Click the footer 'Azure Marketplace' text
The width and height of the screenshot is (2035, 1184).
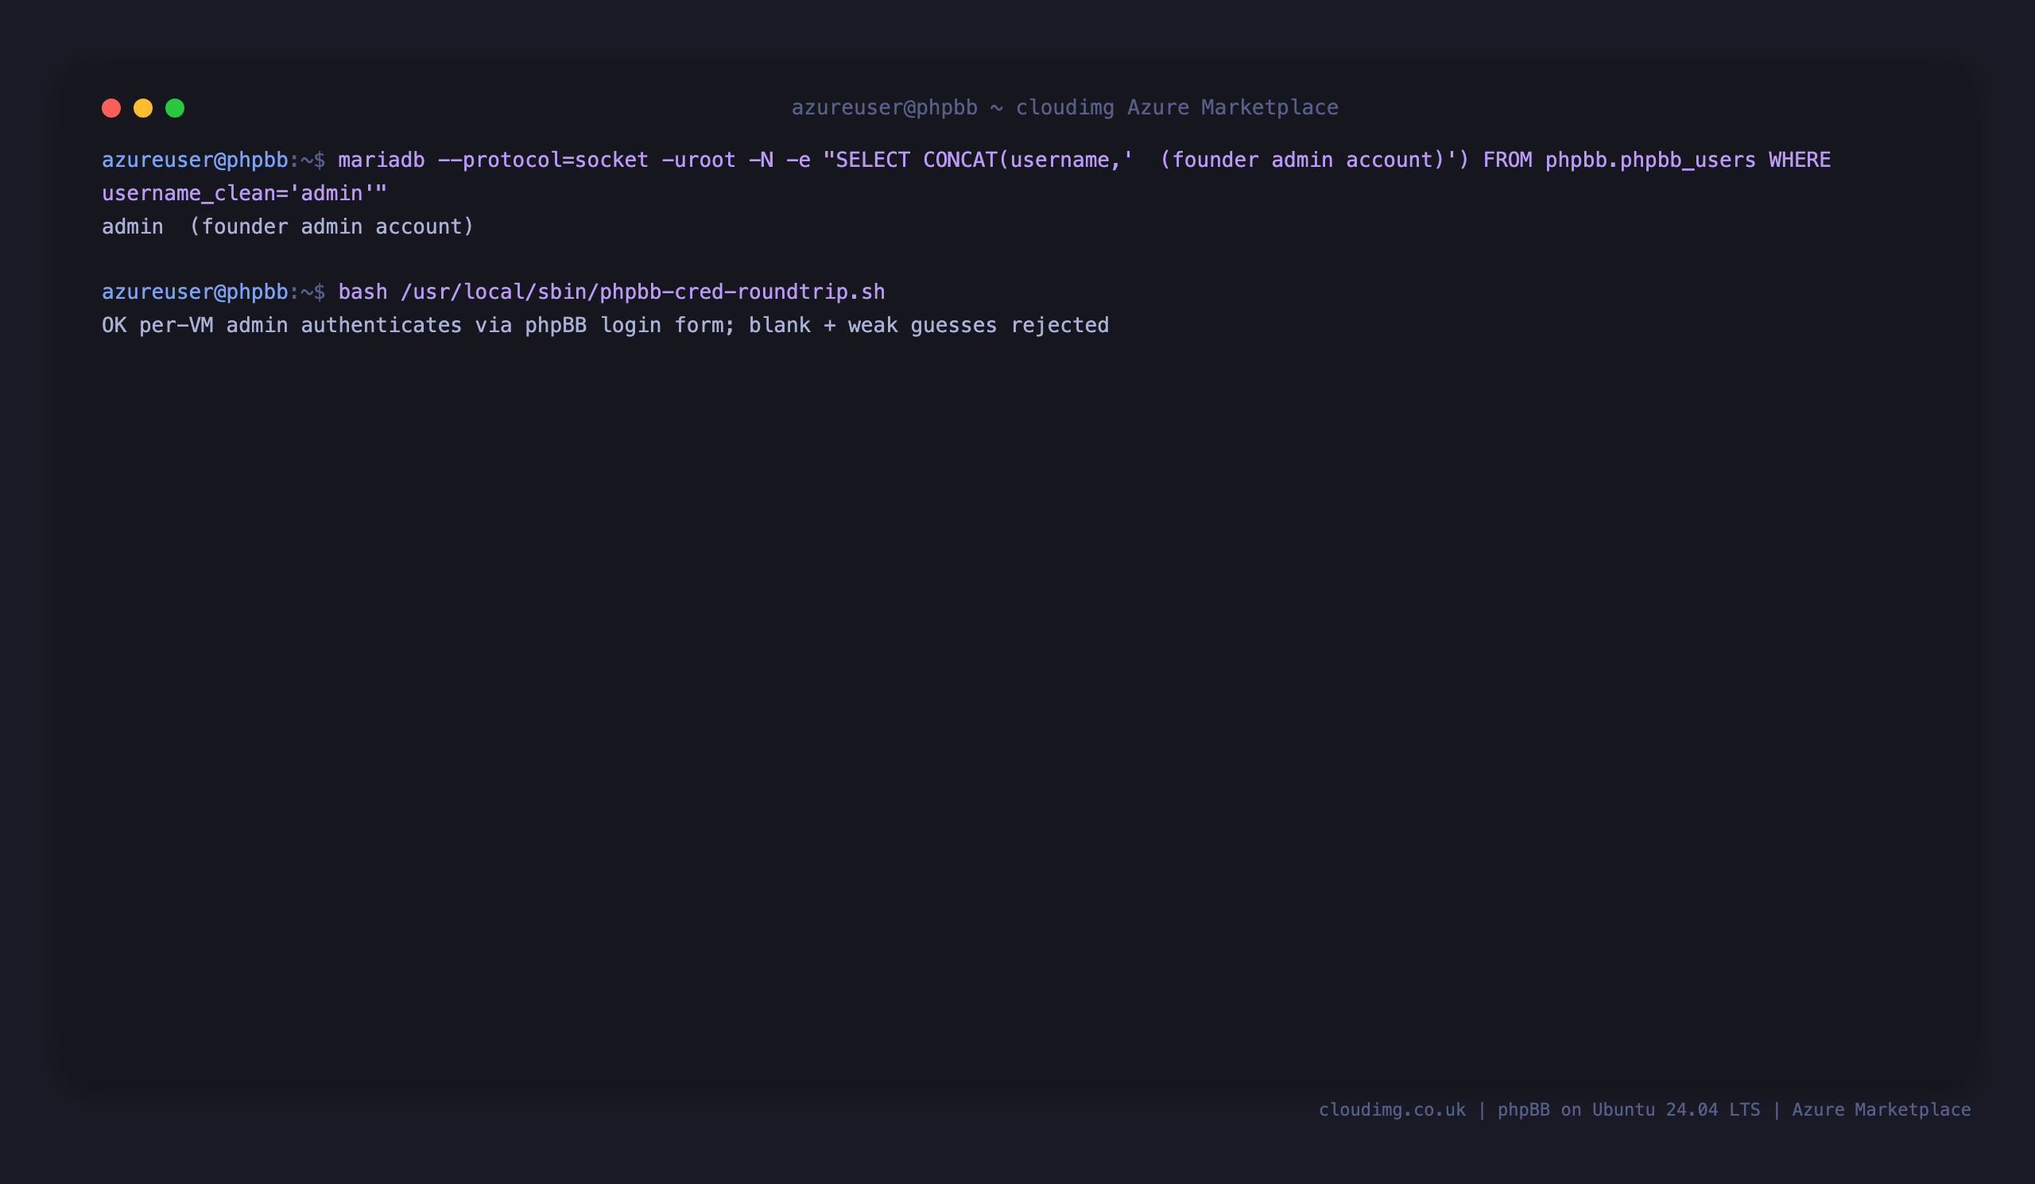click(1882, 1110)
